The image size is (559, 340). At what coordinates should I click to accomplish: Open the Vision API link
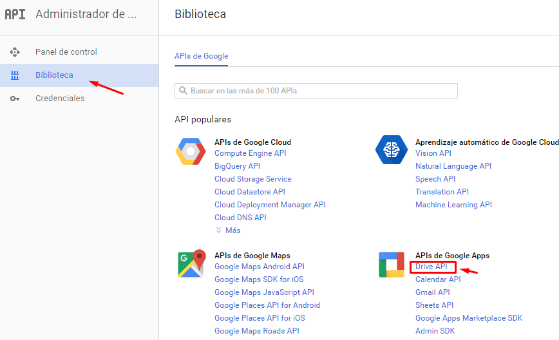pos(433,153)
